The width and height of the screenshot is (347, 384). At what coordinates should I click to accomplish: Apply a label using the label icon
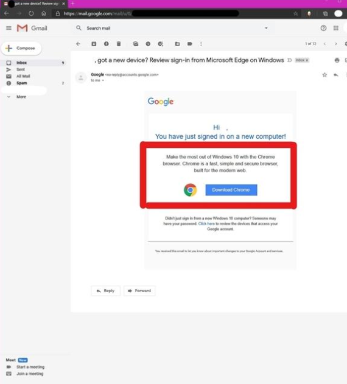[x=190, y=44]
